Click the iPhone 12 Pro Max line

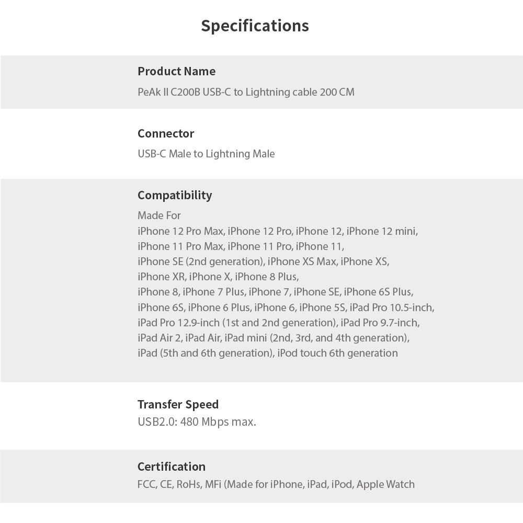point(278,231)
